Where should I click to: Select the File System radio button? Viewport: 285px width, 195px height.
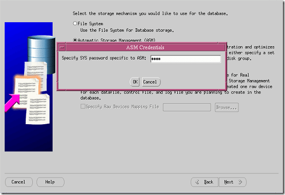(75, 24)
